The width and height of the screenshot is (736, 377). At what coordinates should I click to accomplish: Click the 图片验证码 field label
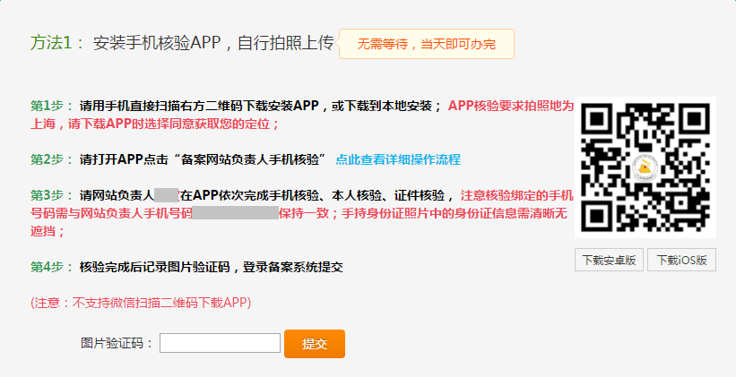(117, 343)
